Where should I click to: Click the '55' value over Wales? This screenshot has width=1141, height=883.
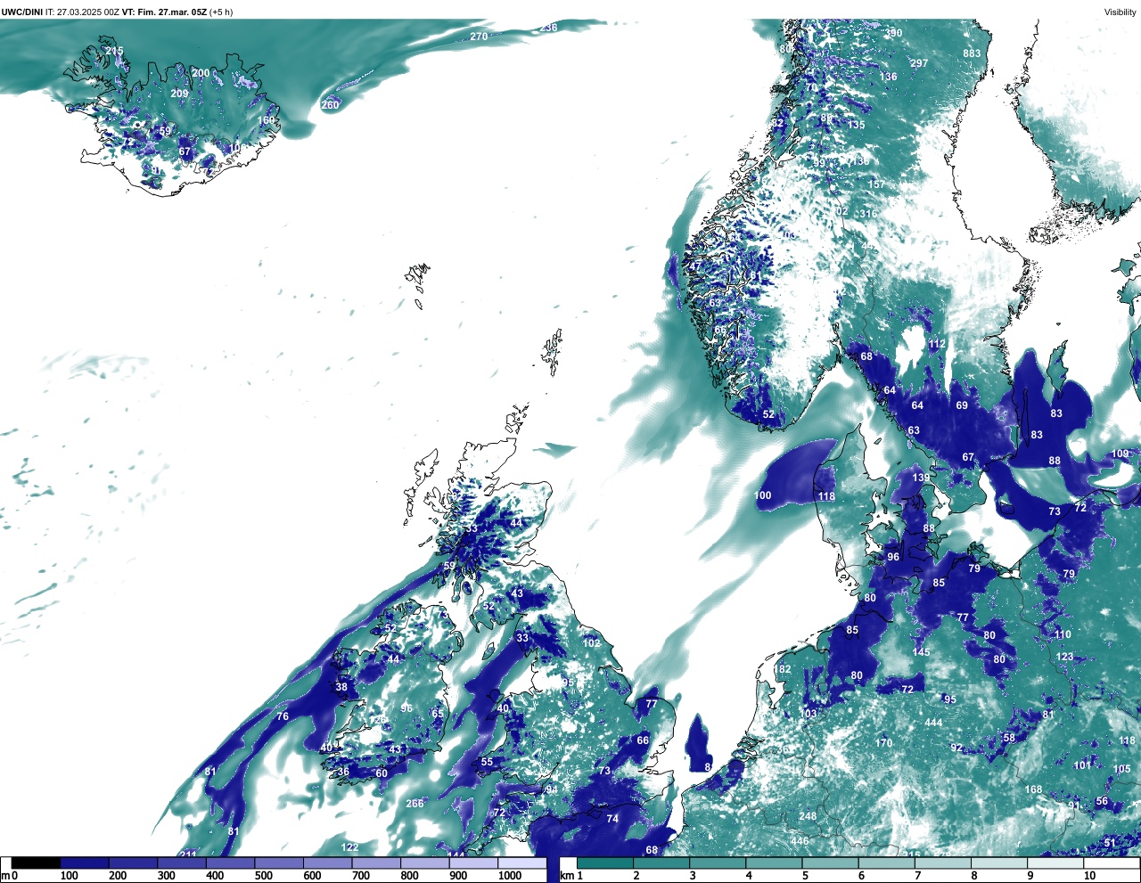[487, 762]
